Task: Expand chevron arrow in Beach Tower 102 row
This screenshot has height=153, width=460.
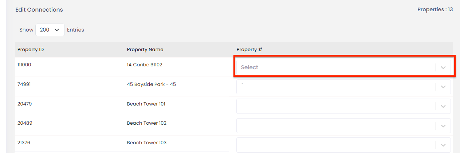Action: tap(443, 126)
